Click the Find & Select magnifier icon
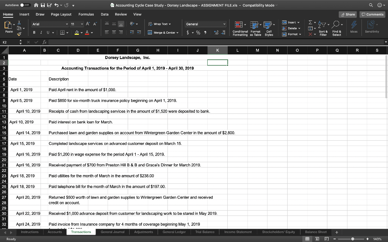Screen dimensions: 388x242 335,24
